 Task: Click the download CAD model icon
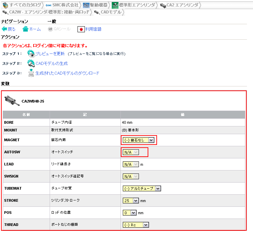point(31,73)
